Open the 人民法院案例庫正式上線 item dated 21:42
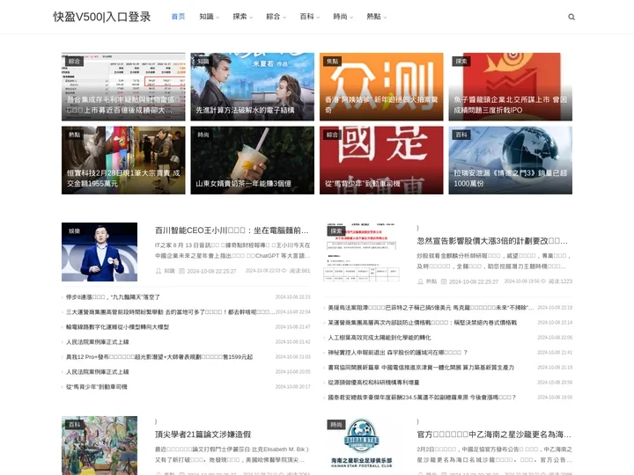Screen dimensions: 634x475 [98, 341]
